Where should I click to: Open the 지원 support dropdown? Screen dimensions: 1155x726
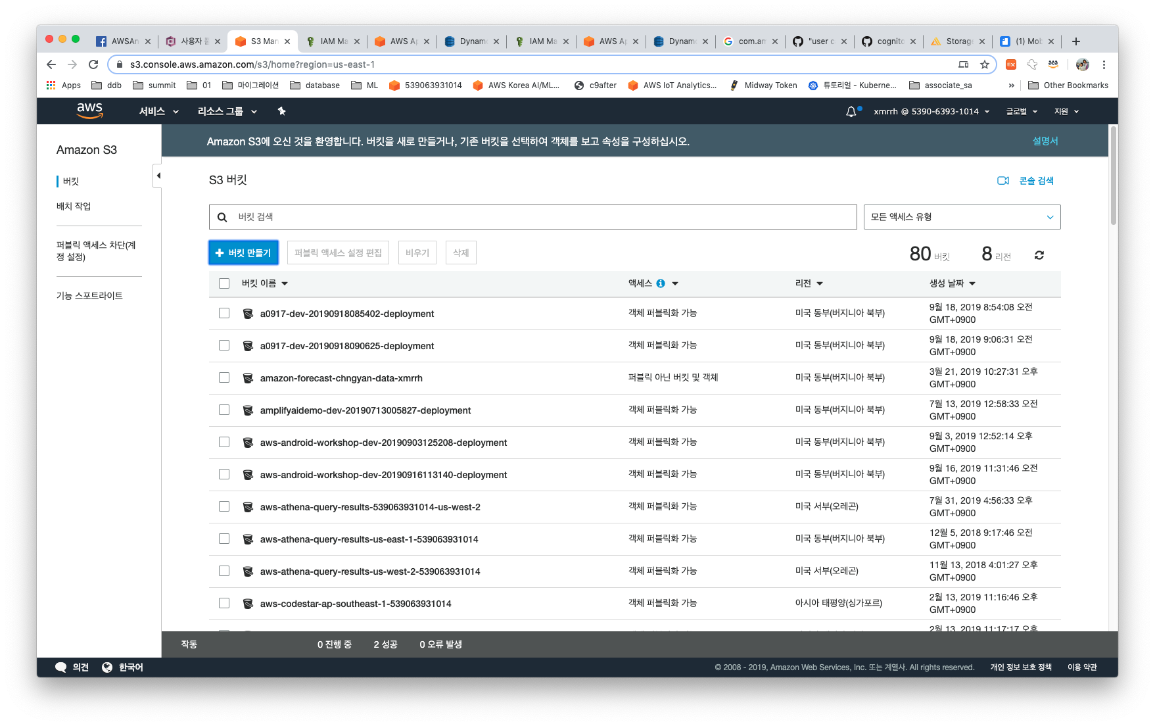1066,112
